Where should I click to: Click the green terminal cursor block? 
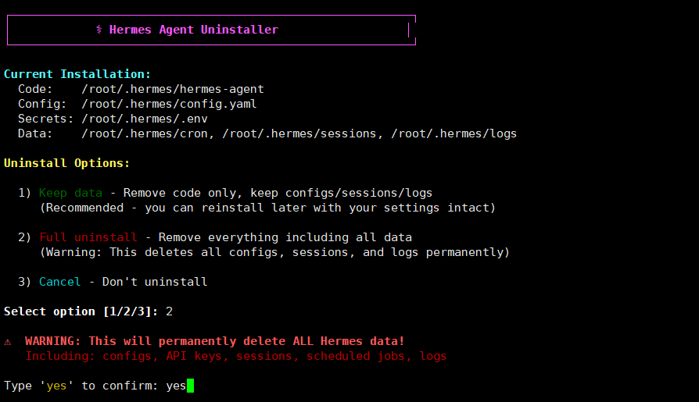pyautogui.click(x=190, y=386)
